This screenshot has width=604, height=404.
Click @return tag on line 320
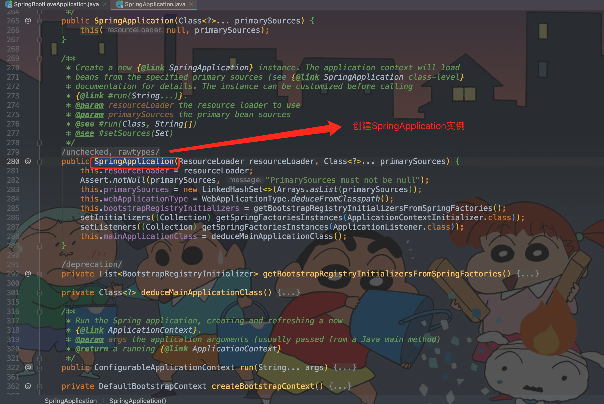click(92, 349)
